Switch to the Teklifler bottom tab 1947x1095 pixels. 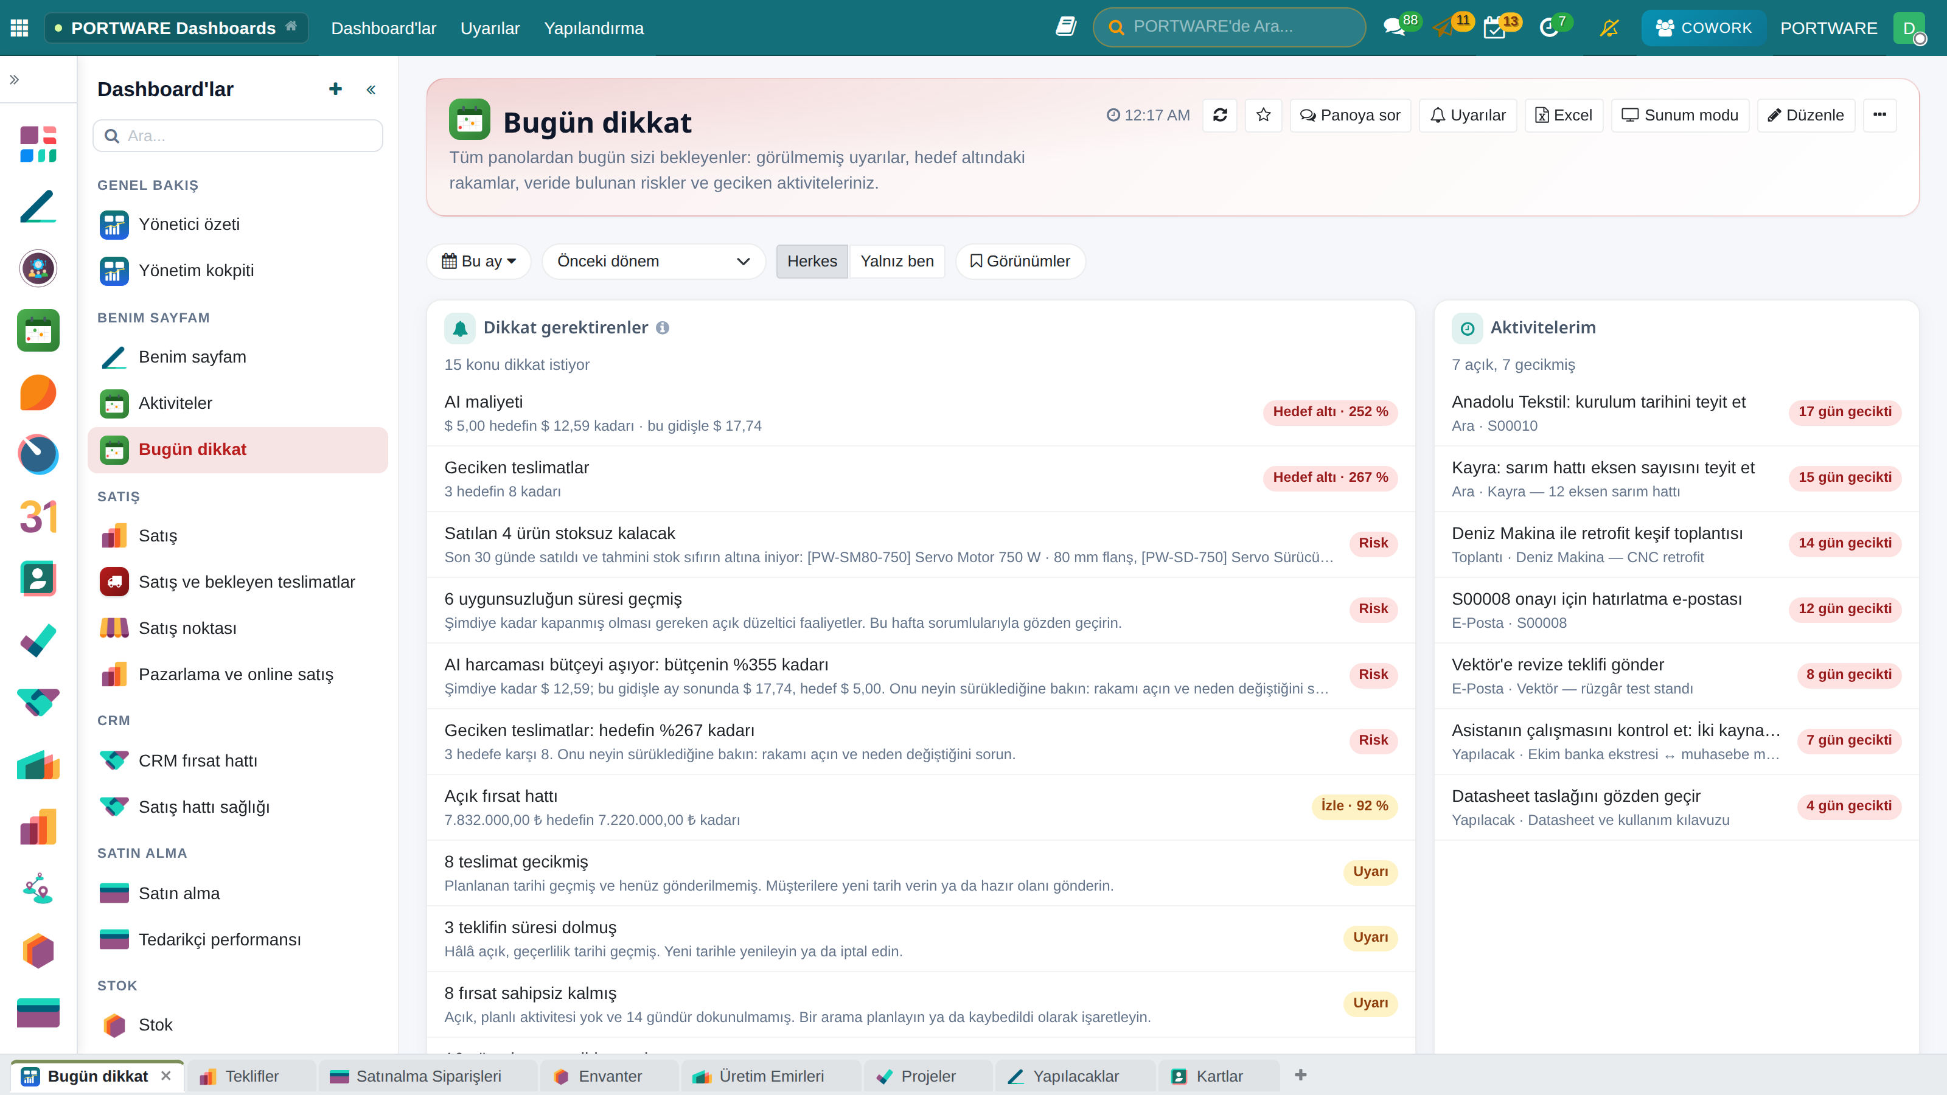coord(252,1076)
